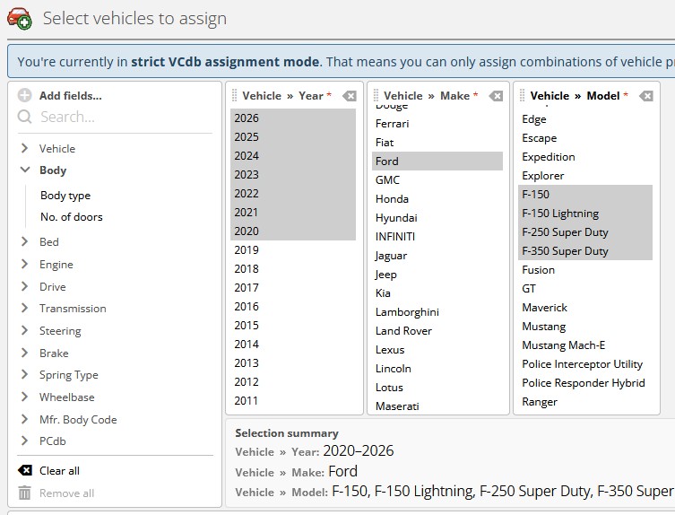Select Honda in the Make list
675x515 pixels.
[x=392, y=199]
